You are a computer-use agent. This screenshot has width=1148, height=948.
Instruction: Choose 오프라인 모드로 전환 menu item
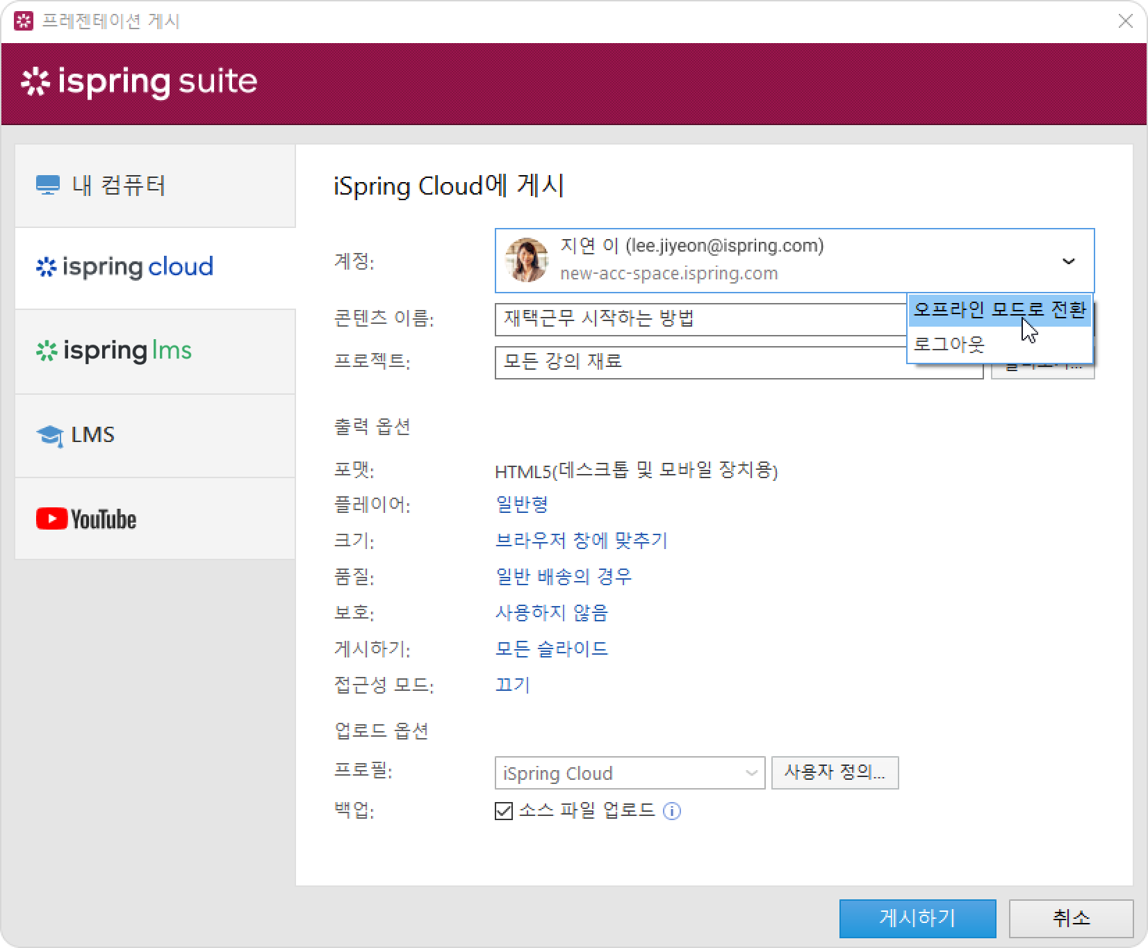click(x=999, y=310)
